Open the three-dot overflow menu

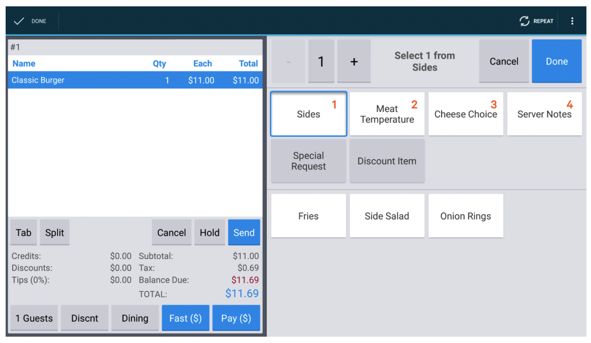[572, 21]
